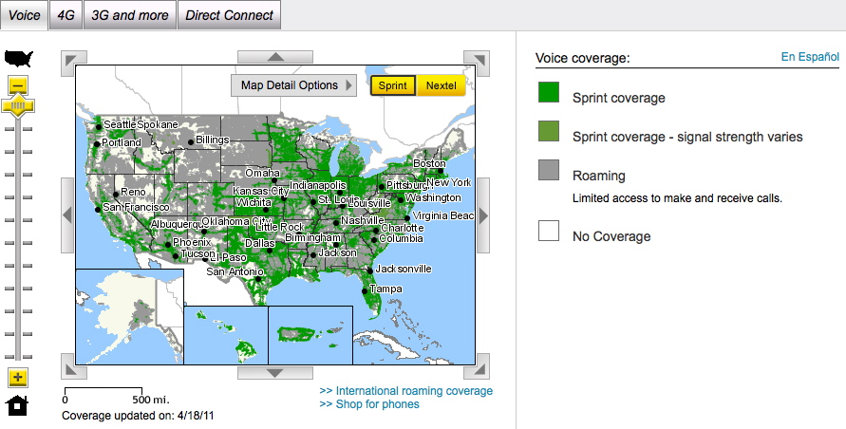The image size is (846, 429).
Task: Pan map toward upper-right corner arrow
Action: pos(477,64)
